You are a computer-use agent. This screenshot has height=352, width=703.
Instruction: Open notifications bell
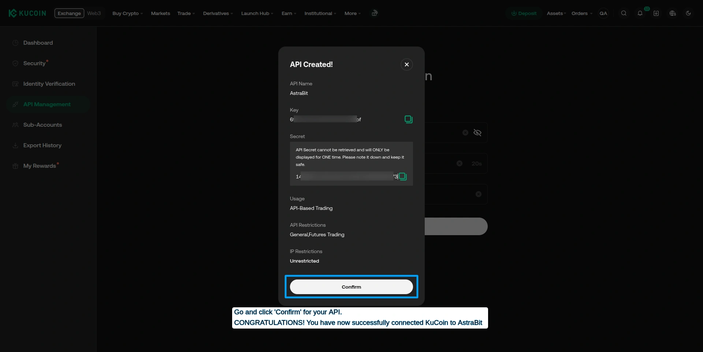point(640,13)
